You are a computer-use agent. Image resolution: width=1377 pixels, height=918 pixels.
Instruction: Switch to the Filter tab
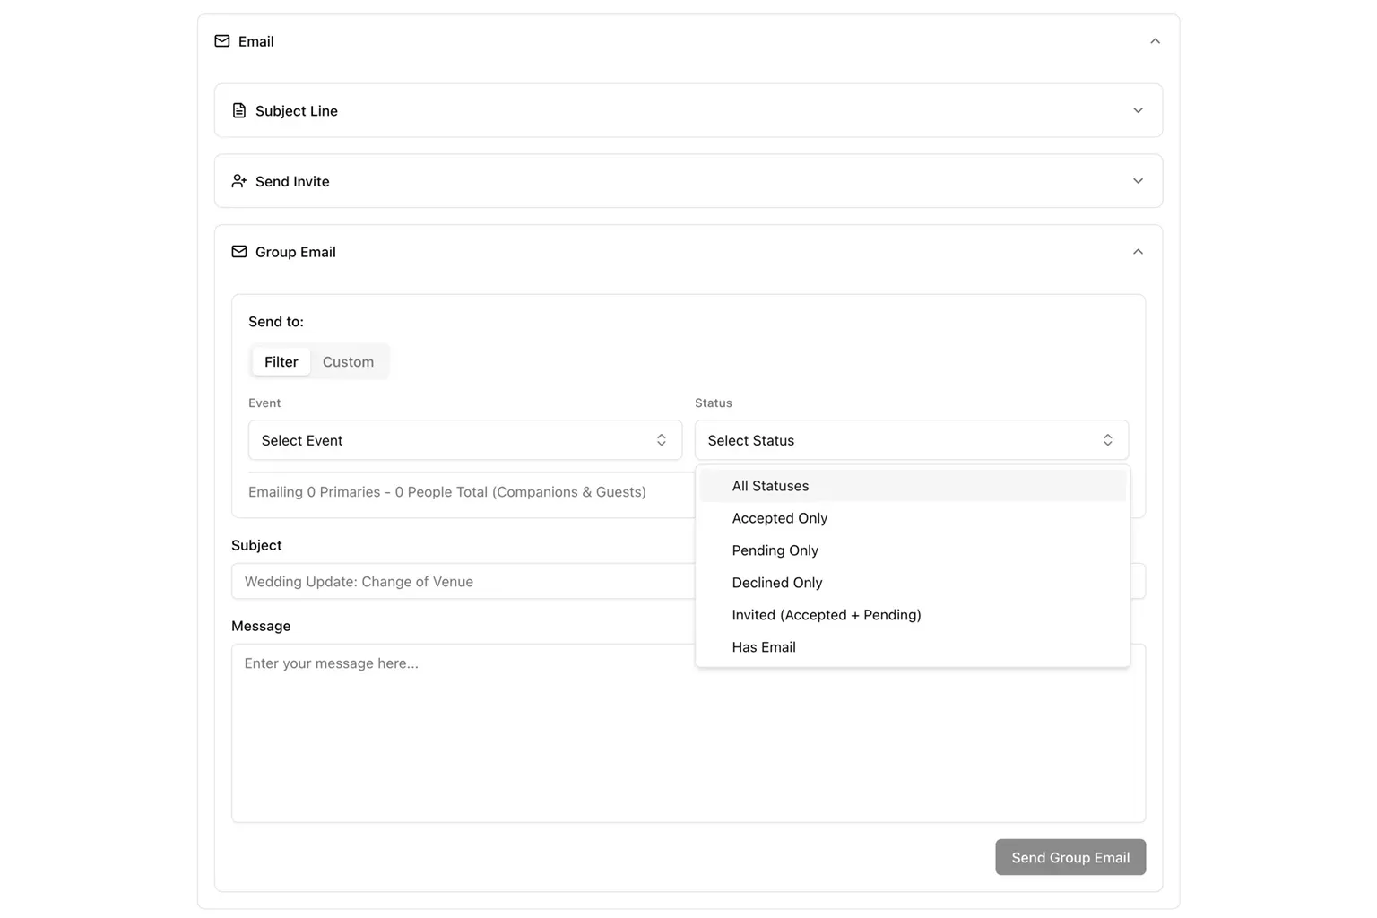[281, 361]
